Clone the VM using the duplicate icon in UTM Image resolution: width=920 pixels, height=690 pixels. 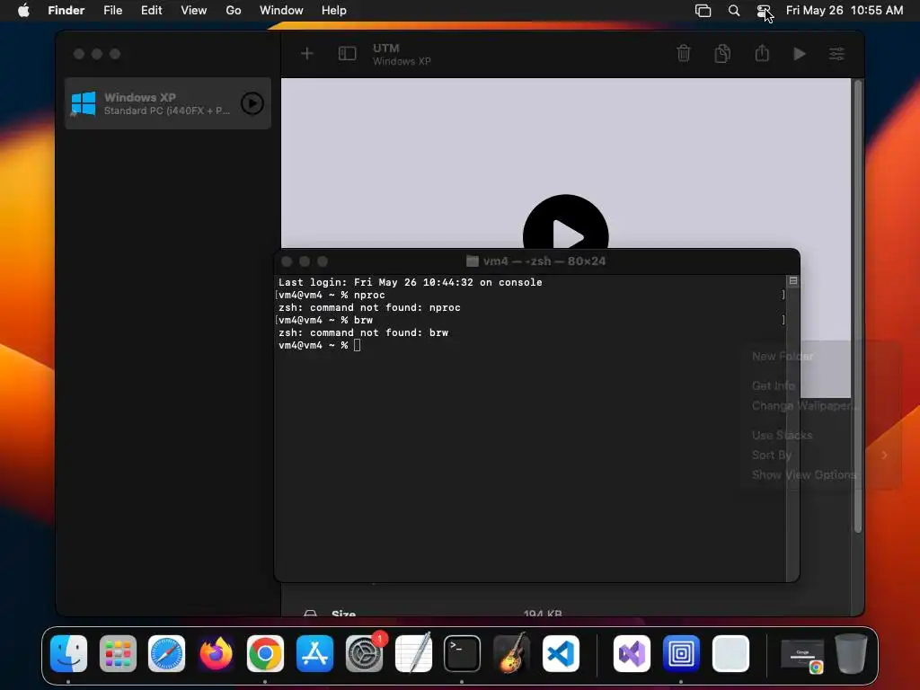pyautogui.click(x=723, y=53)
